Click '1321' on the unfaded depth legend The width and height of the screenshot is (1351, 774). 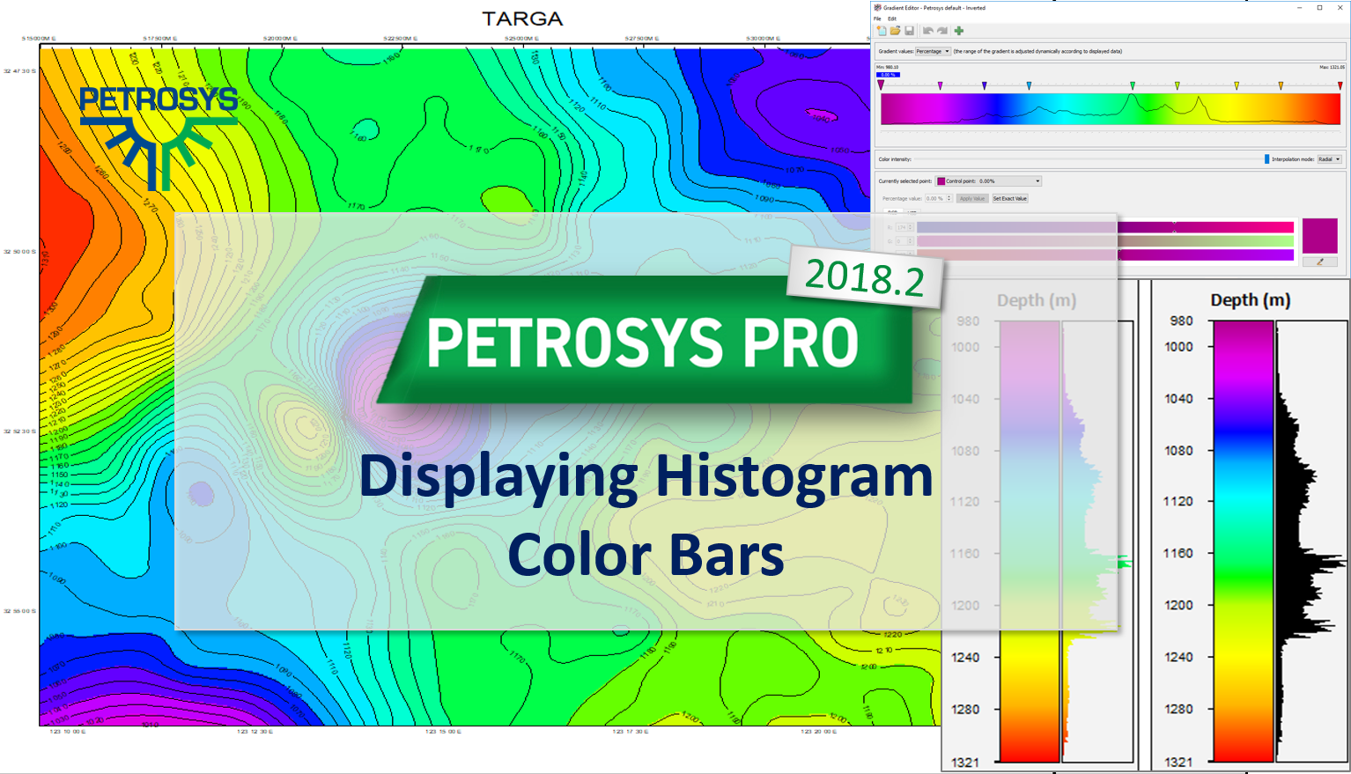(1178, 762)
